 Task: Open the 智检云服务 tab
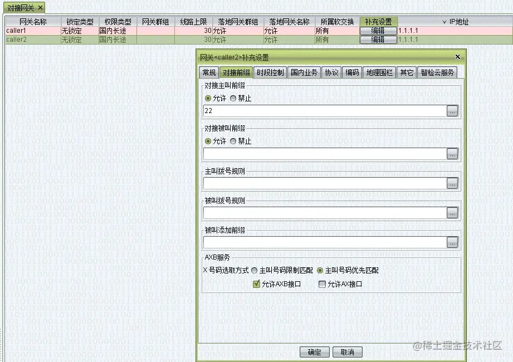point(437,72)
